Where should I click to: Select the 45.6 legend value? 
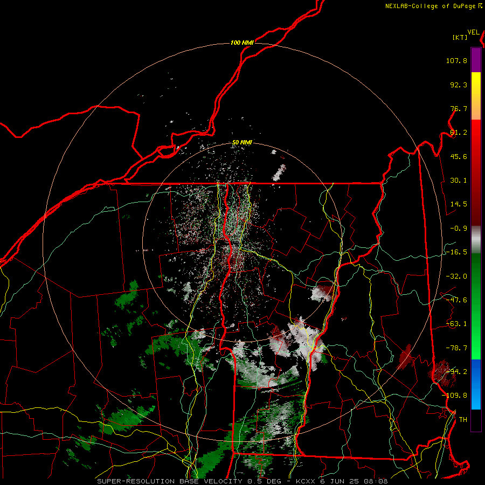(459, 156)
